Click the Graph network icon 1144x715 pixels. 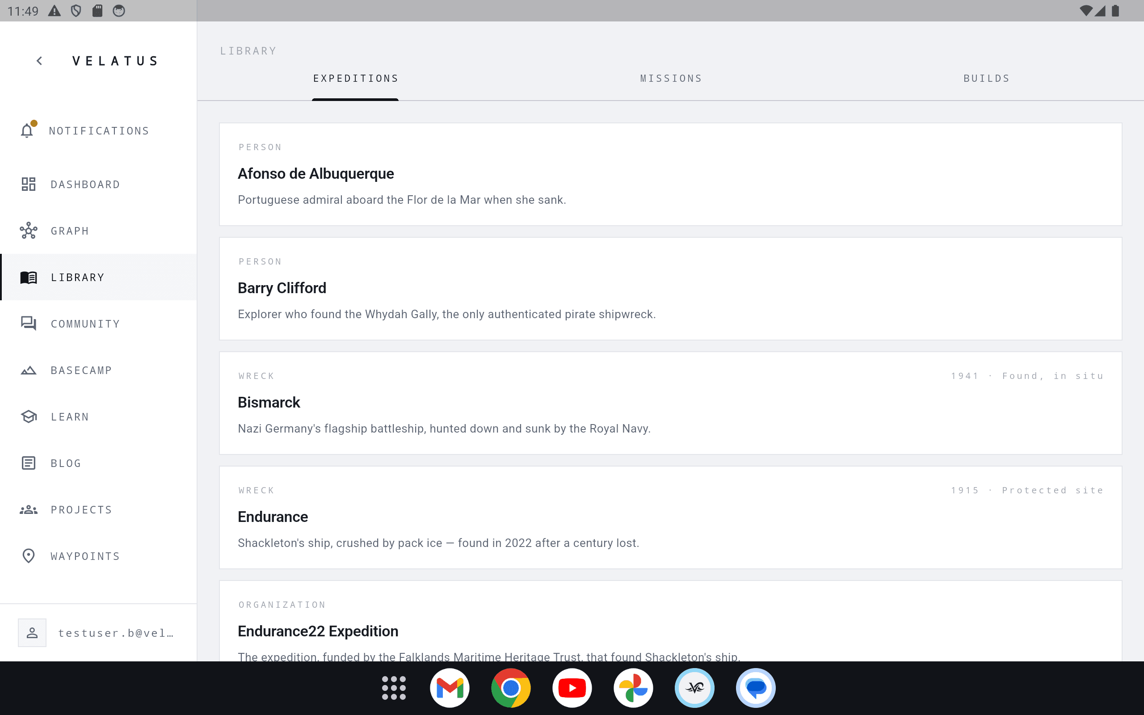click(28, 231)
